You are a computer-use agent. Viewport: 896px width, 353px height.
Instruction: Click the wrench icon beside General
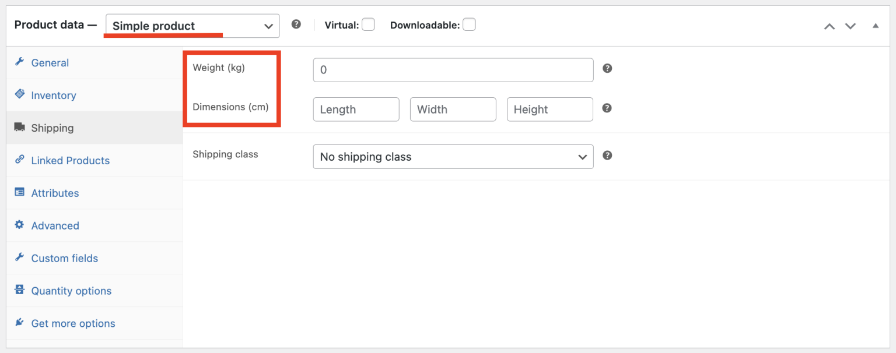pos(19,62)
